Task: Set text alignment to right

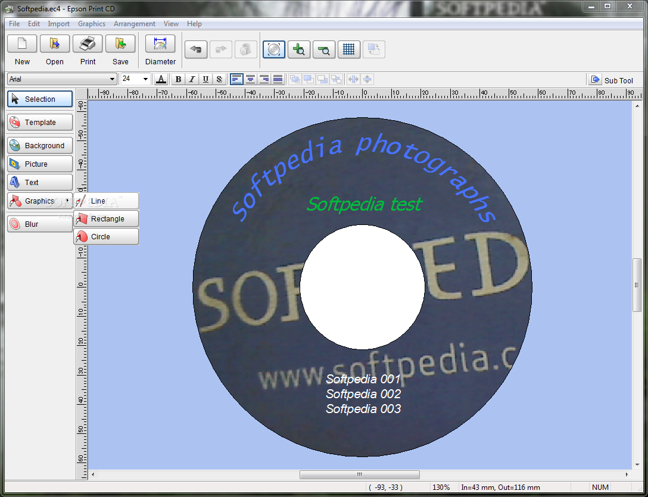Action: [264, 79]
